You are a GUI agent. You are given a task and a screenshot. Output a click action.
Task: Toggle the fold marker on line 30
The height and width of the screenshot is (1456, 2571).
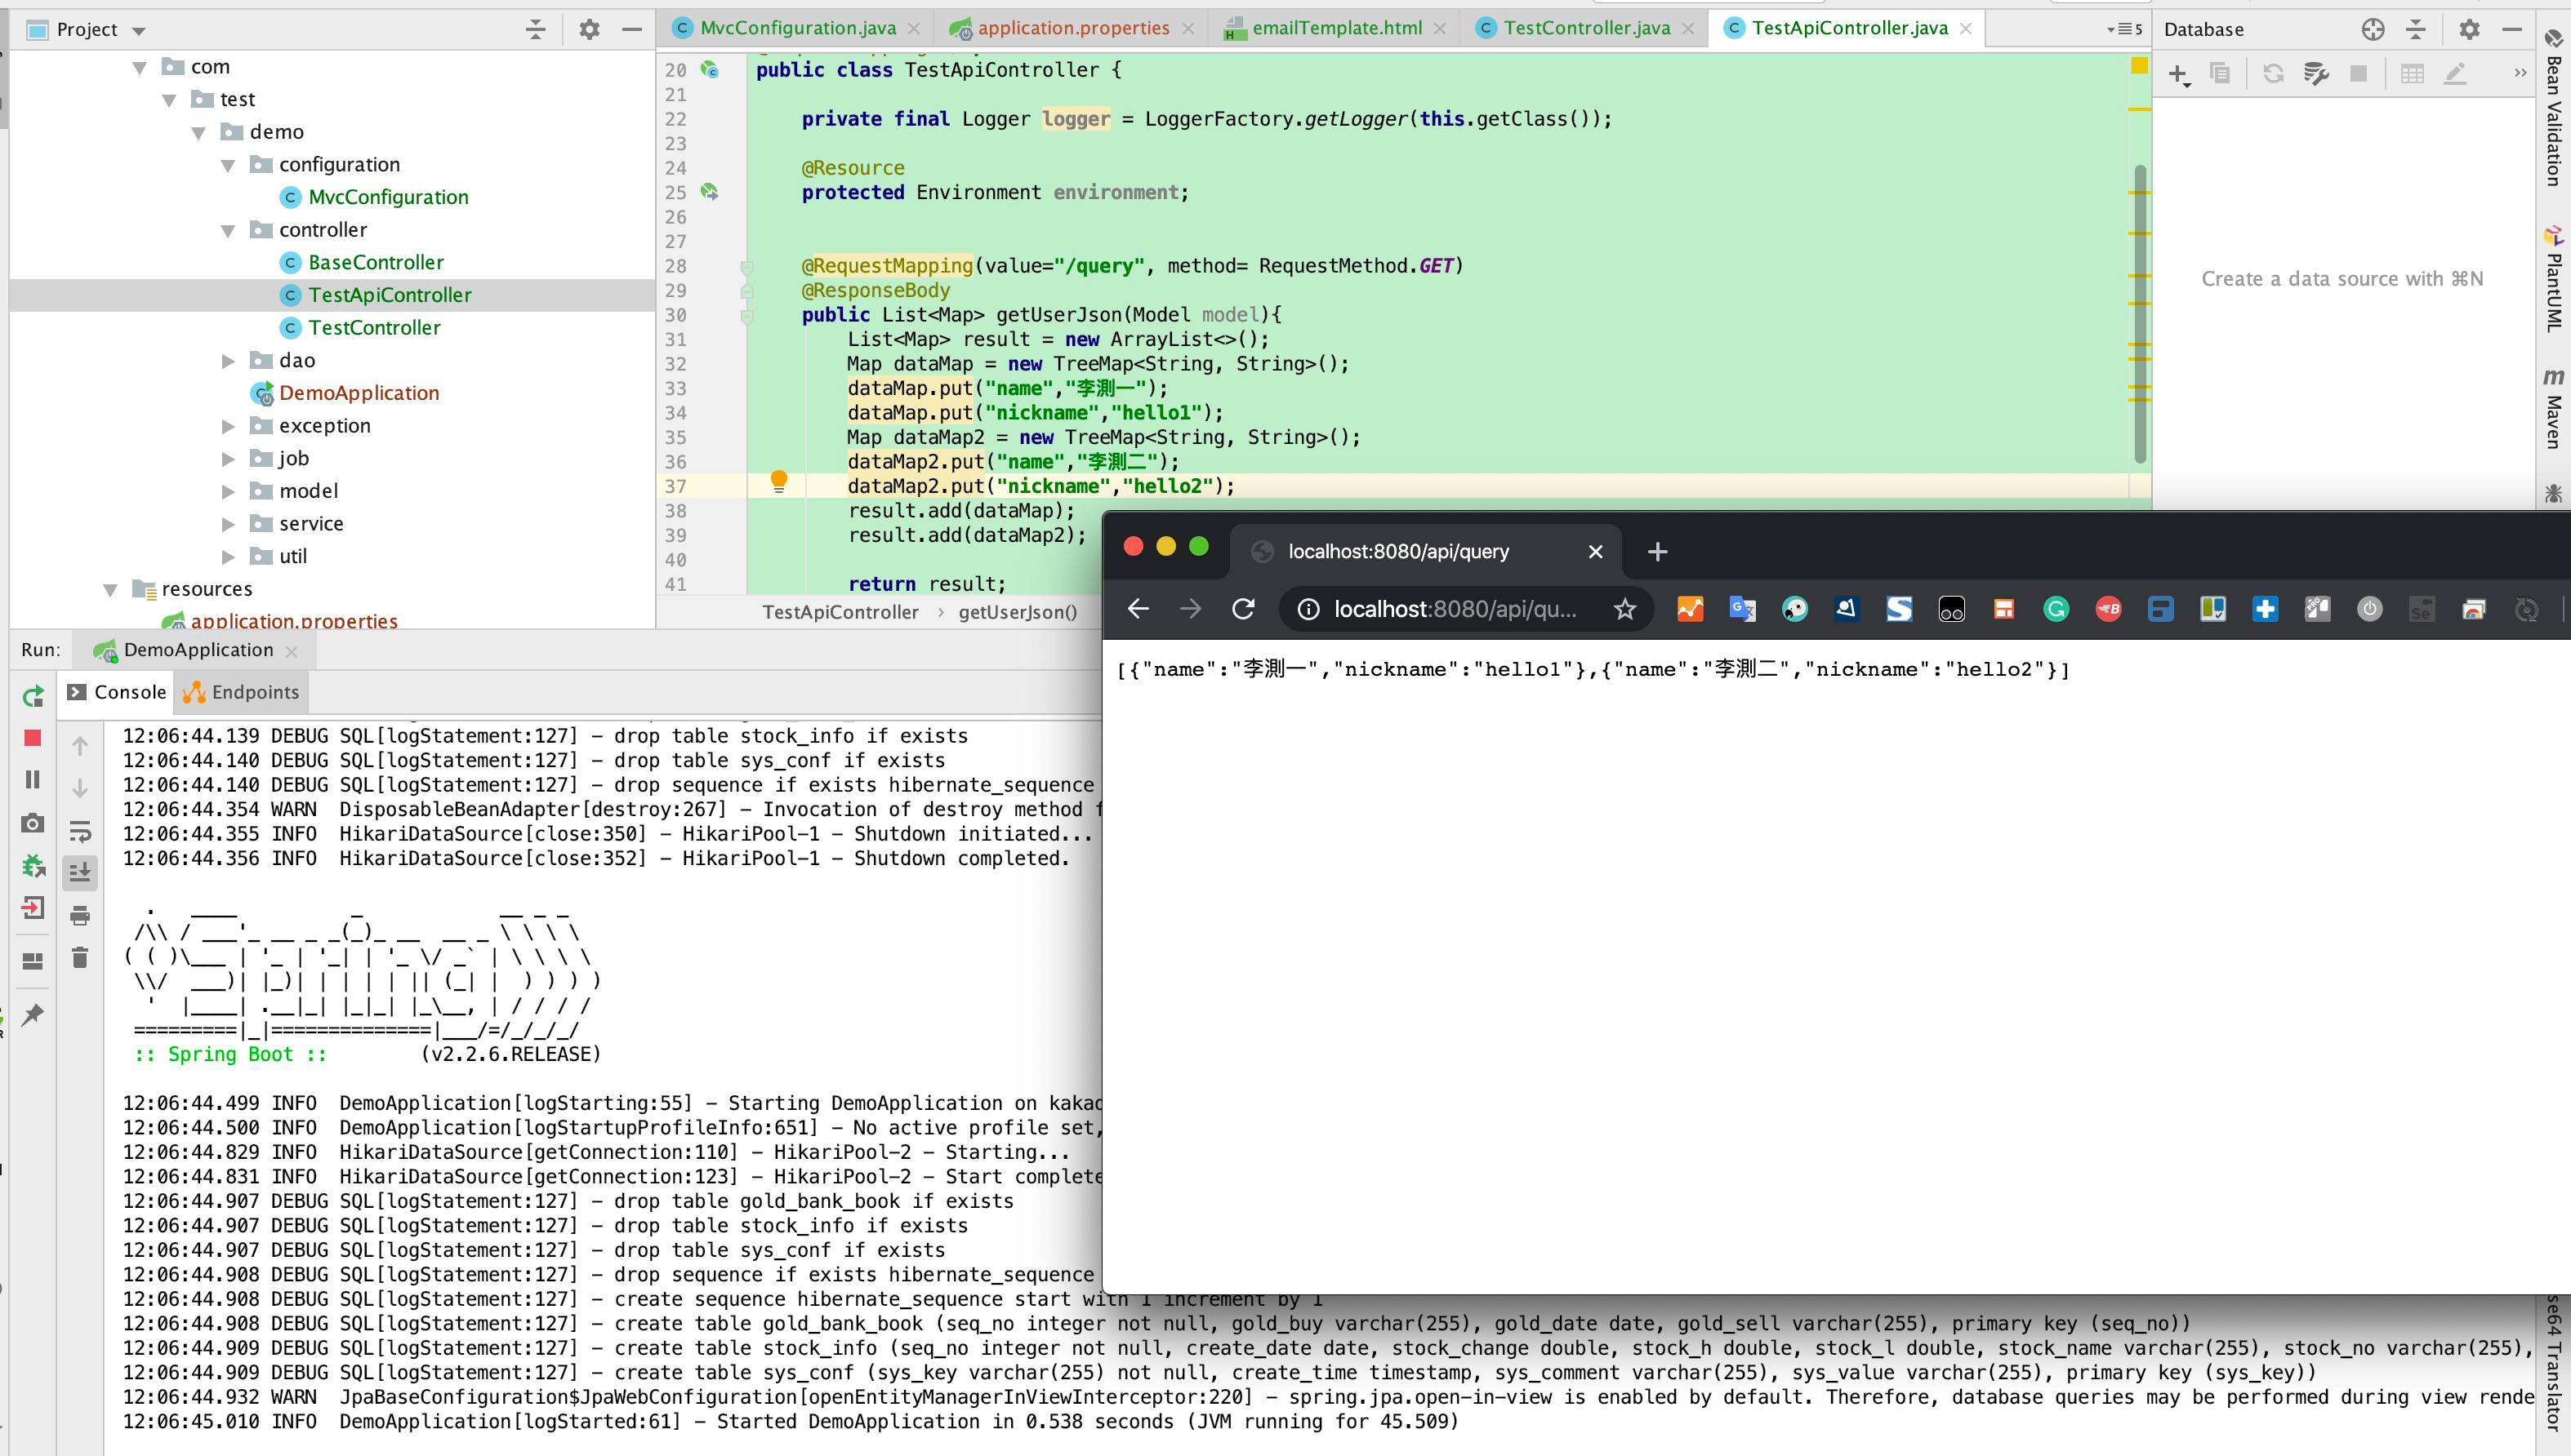pos(746,316)
